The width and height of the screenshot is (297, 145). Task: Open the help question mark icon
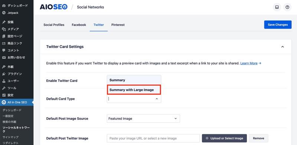click(287, 7)
